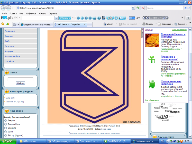Click BS.player toolbar stop icon
Image resolution: width=192 pixels, height=144 pixels.
(x=86, y=18)
